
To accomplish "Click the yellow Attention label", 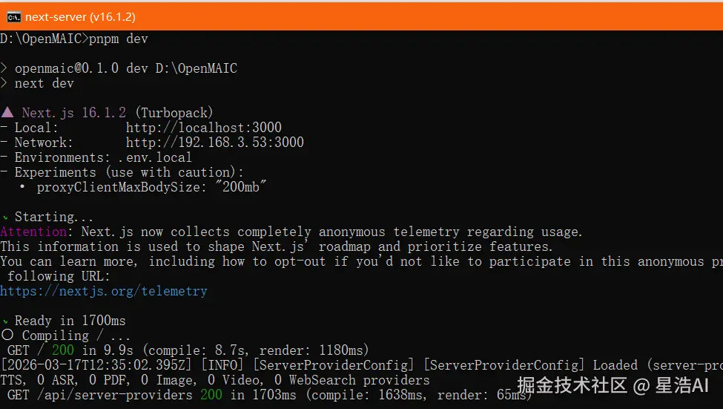I will pos(37,232).
